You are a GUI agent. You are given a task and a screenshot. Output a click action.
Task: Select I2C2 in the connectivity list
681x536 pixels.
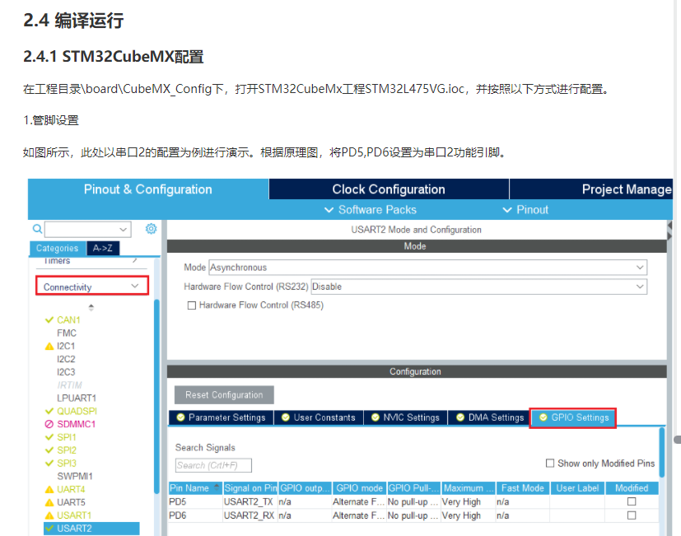point(66,359)
